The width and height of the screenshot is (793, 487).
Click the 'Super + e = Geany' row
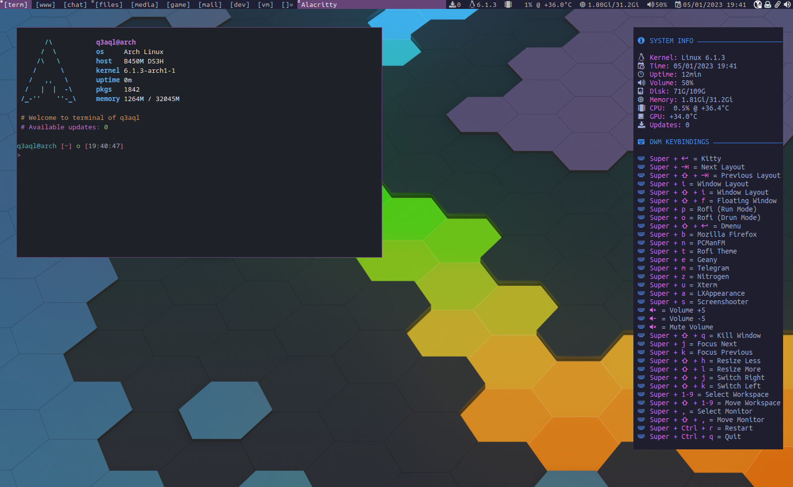click(x=677, y=260)
